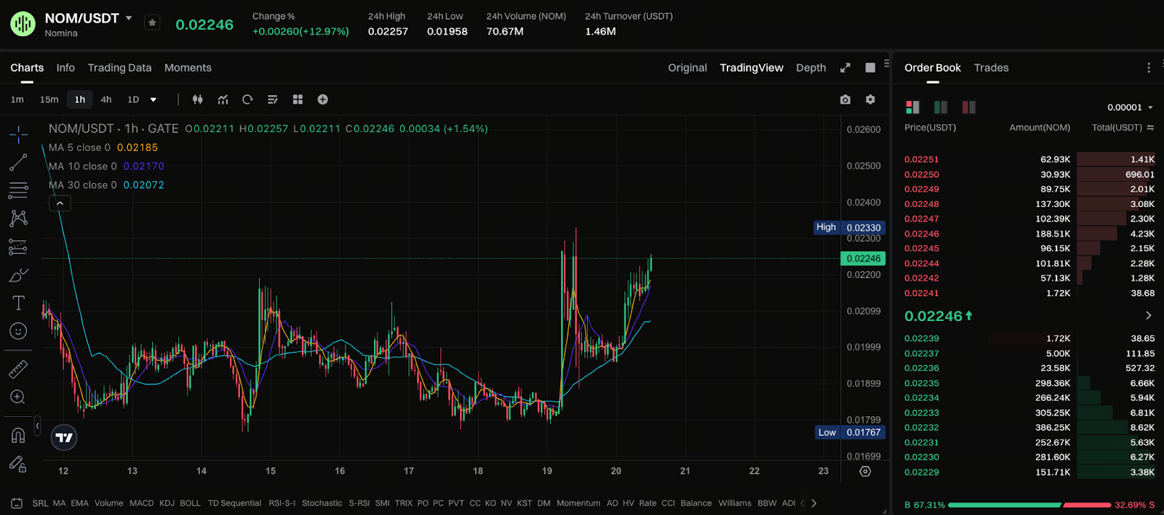Viewport: 1164px width, 515px height.
Task: Switch the Total(USDT) column display
Action: (x=1150, y=128)
